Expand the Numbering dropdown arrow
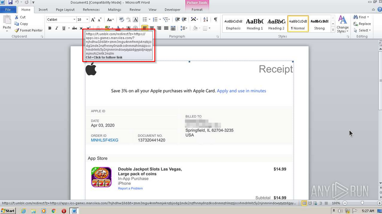 tap(160, 20)
